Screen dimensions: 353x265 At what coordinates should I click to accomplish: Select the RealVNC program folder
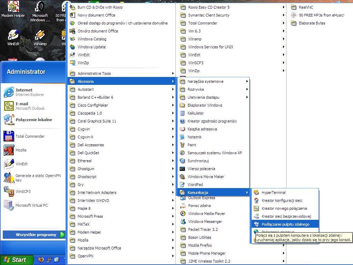[x=302, y=7]
